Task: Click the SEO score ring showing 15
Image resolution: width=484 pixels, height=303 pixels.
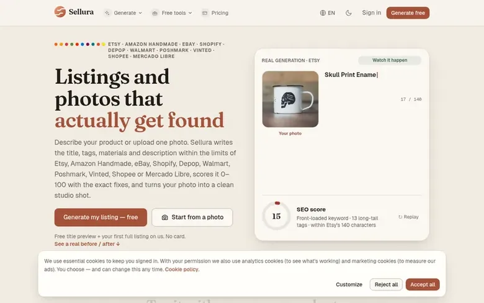Action: [276, 216]
